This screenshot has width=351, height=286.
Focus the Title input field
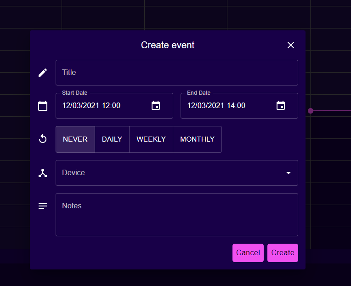pos(177,73)
